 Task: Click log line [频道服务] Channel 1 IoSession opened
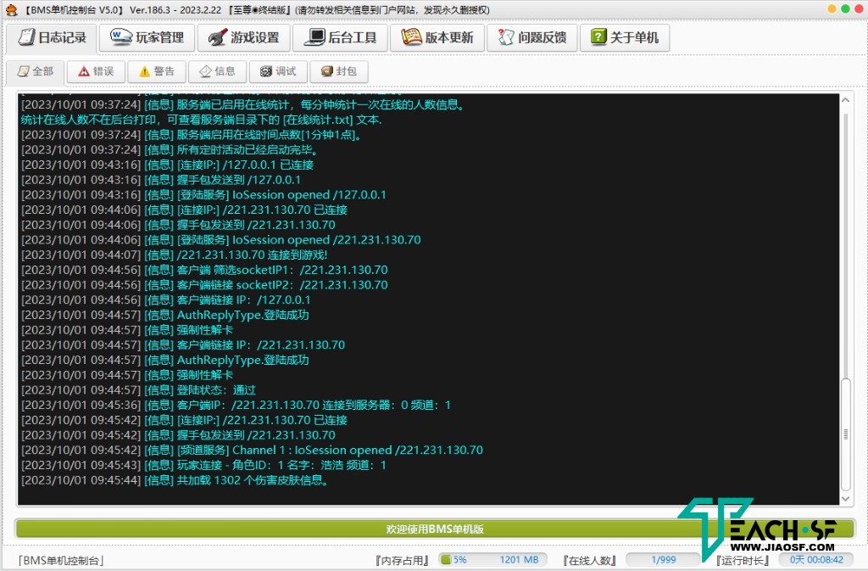tap(252, 450)
